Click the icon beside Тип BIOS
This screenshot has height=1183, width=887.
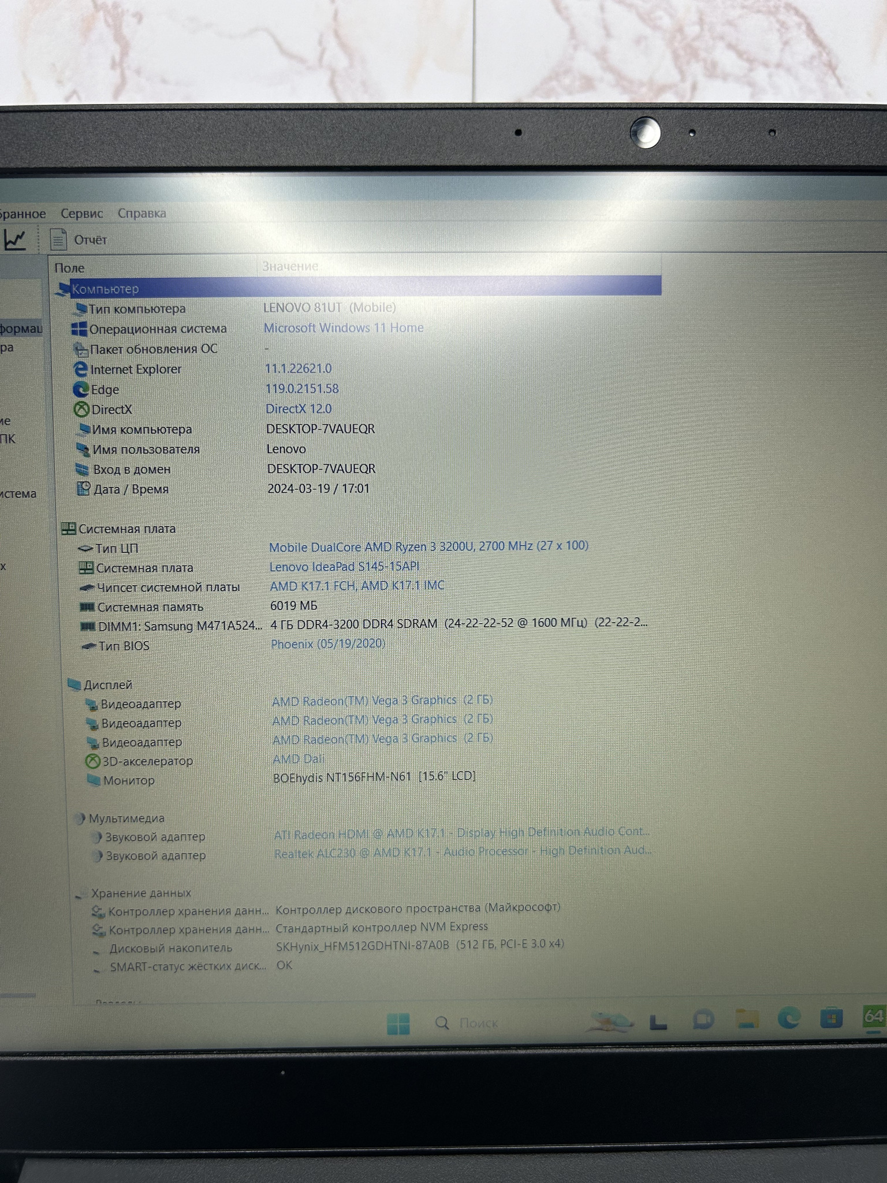click(x=88, y=646)
